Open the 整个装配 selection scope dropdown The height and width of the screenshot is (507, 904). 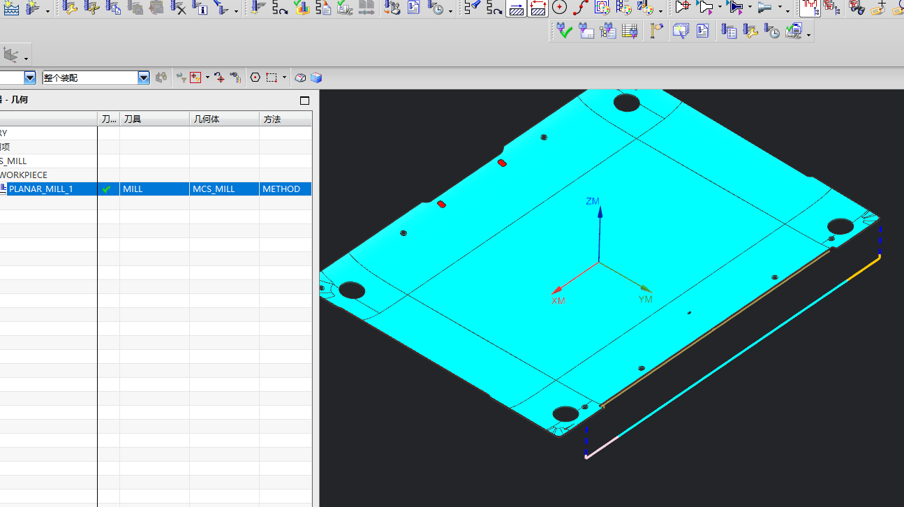click(x=144, y=78)
